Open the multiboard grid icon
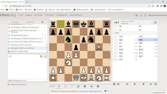167x94 pixels. (x=85, y=86)
